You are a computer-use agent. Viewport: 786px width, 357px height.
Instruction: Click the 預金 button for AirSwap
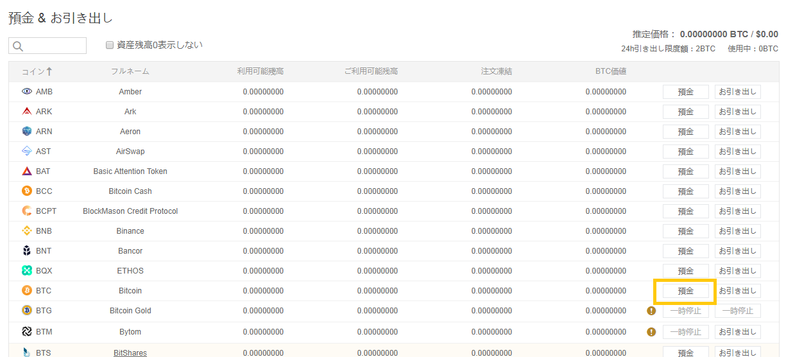pyautogui.click(x=685, y=152)
